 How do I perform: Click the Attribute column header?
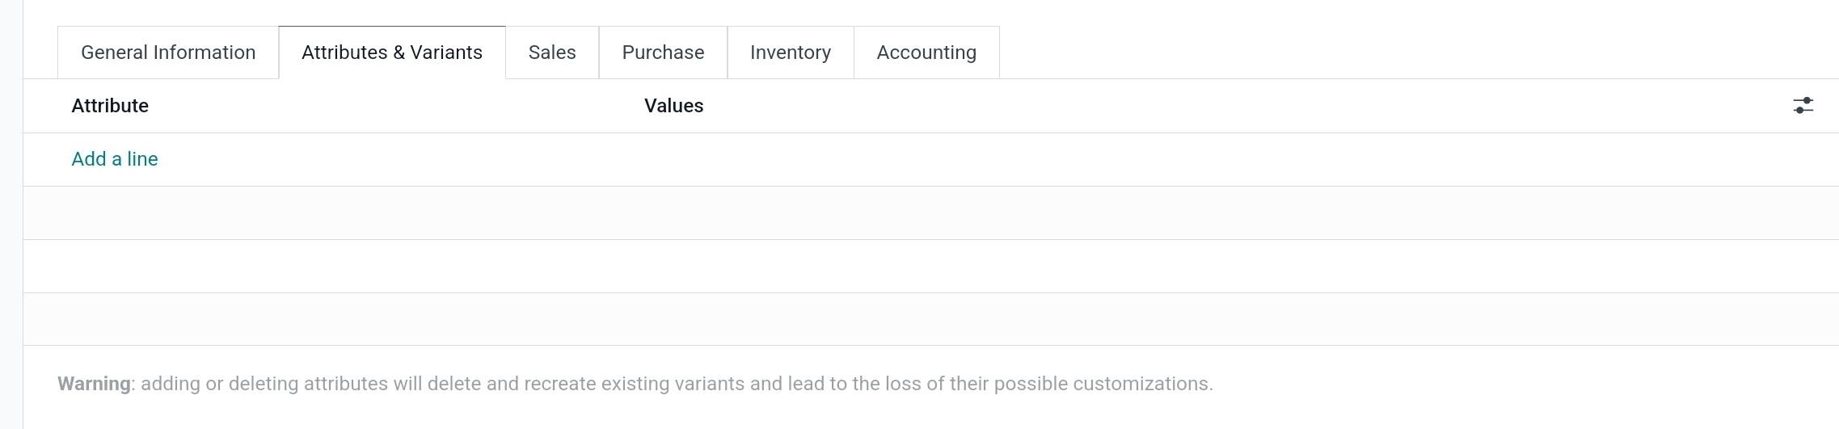110,106
